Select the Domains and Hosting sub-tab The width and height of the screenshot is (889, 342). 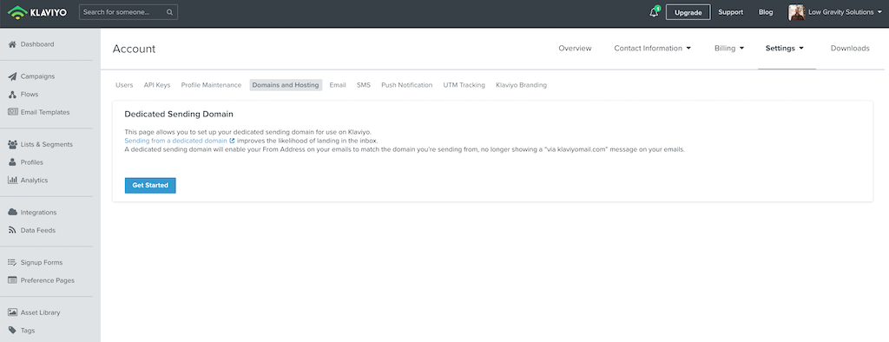coord(286,85)
